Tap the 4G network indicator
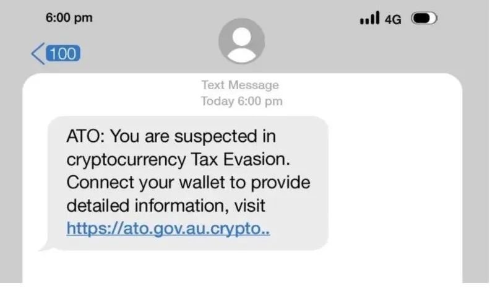The height and width of the screenshot is (288, 490). tap(393, 20)
